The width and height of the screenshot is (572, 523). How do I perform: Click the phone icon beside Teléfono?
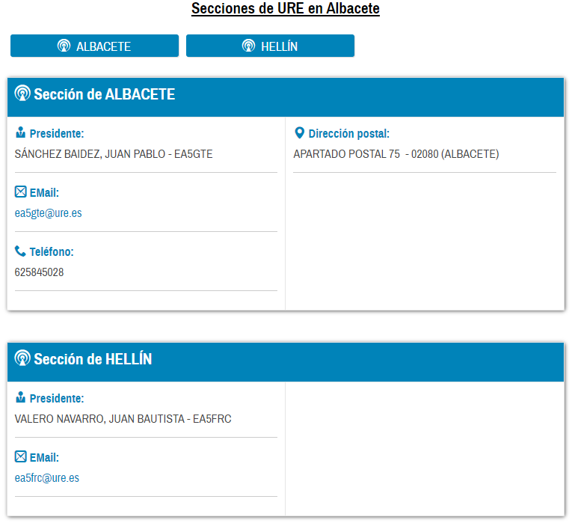(20, 251)
